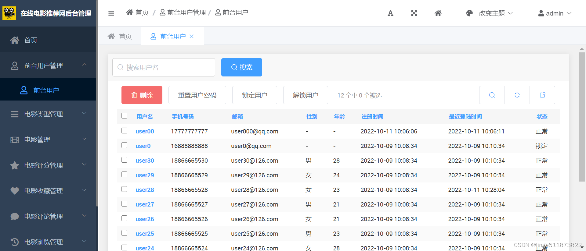Screen dimensions: 586x251
Task: Click the user icon beside 前台用户管理
Action: pyautogui.click(x=15, y=66)
